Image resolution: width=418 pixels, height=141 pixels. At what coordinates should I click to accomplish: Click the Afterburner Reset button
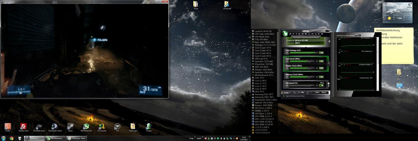[x=318, y=92]
